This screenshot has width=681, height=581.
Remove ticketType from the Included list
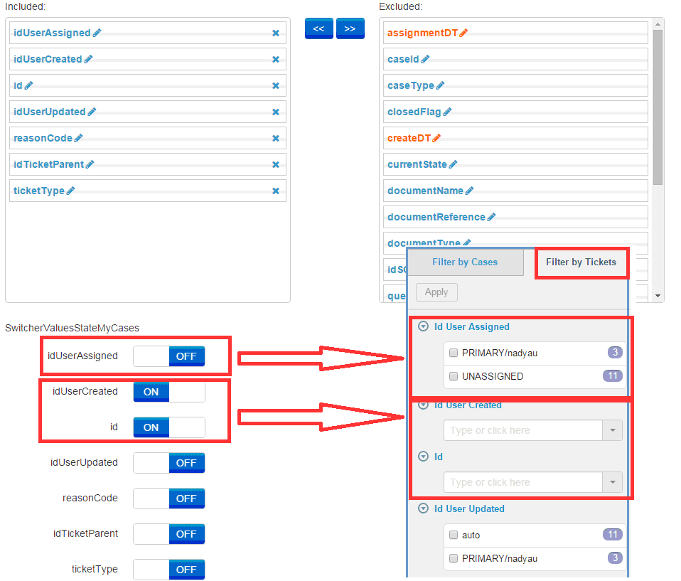click(276, 191)
